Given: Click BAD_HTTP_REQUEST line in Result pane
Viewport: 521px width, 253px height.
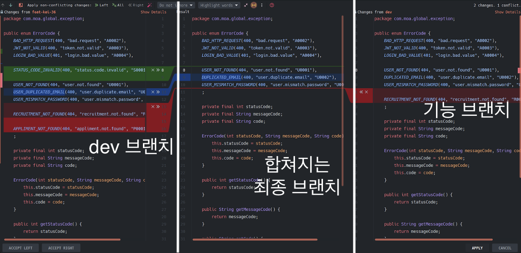Looking at the screenshot, I should tap(258, 41).
